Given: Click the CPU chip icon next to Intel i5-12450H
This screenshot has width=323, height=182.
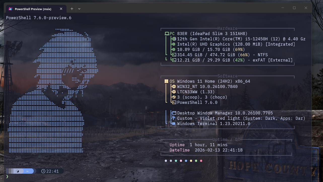Looking at the screenshot, I should point(174,39).
